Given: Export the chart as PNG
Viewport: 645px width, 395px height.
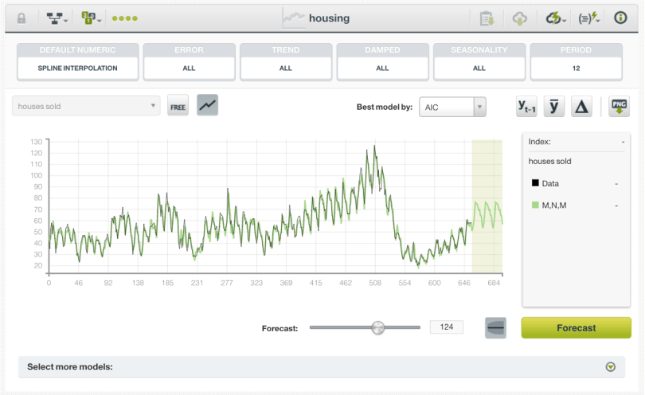Looking at the screenshot, I should click(619, 107).
